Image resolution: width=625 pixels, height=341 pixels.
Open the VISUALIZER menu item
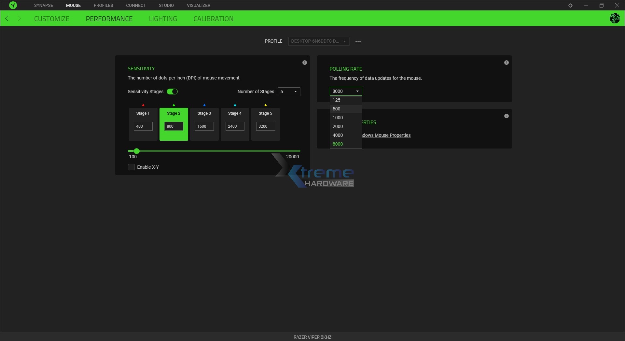pyautogui.click(x=199, y=5)
